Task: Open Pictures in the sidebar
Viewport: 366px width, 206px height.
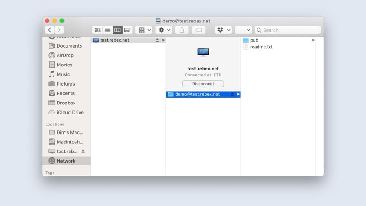Action: tap(66, 84)
